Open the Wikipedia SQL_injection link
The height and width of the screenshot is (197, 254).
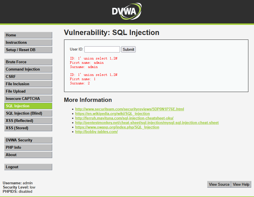pyautogui.click(x=112, y=113)
